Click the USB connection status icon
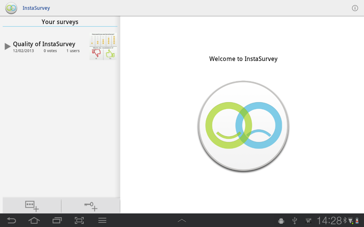Screen dimensions: 364x227 [x=295, y=221]
